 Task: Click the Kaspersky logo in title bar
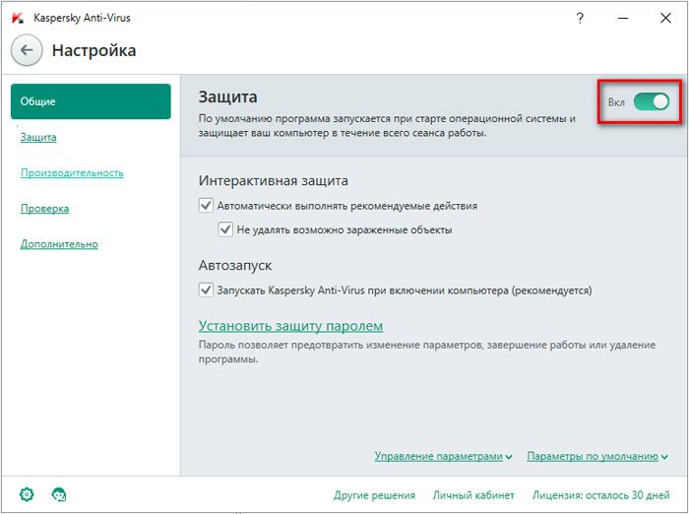(18, 18)
